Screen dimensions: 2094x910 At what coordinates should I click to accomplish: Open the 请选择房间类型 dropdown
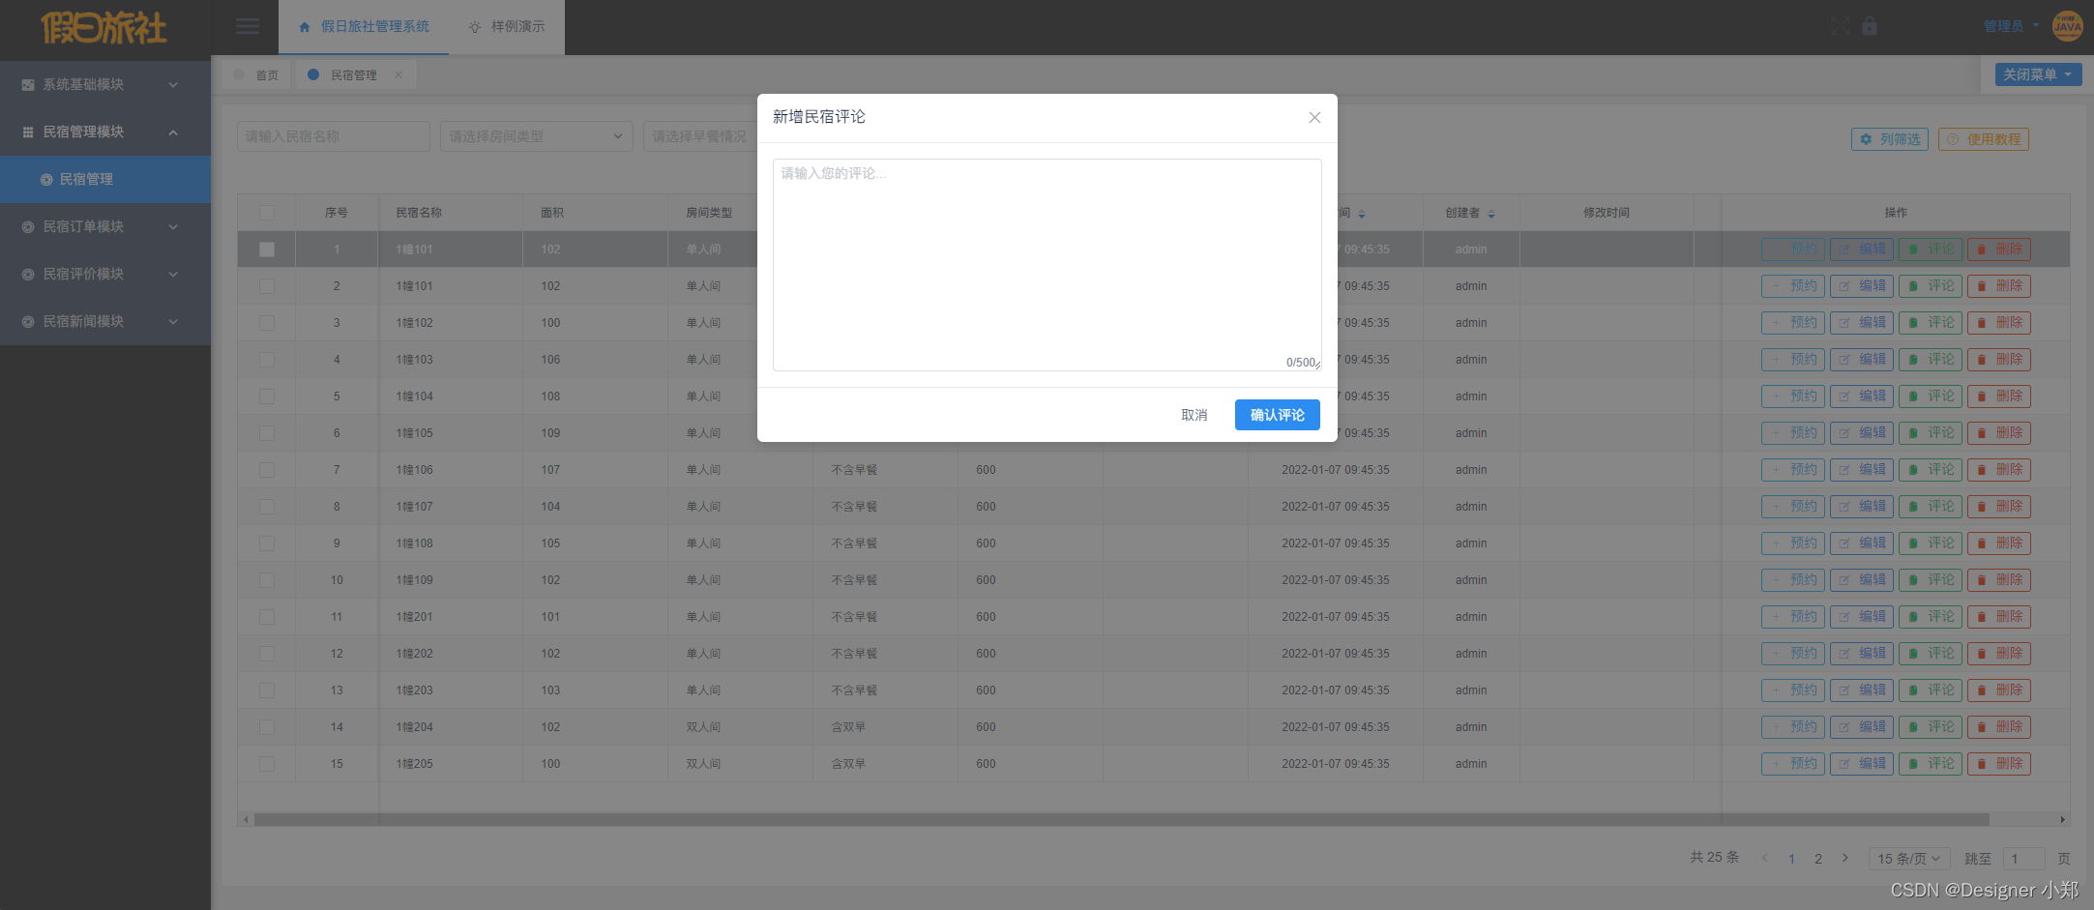537,136
